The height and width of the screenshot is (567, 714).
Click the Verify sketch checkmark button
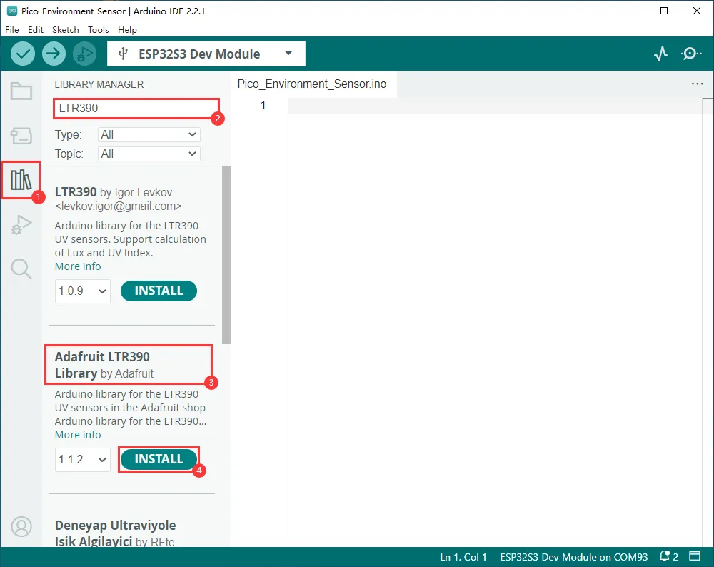pyautogui.click(x=23, y=54)
